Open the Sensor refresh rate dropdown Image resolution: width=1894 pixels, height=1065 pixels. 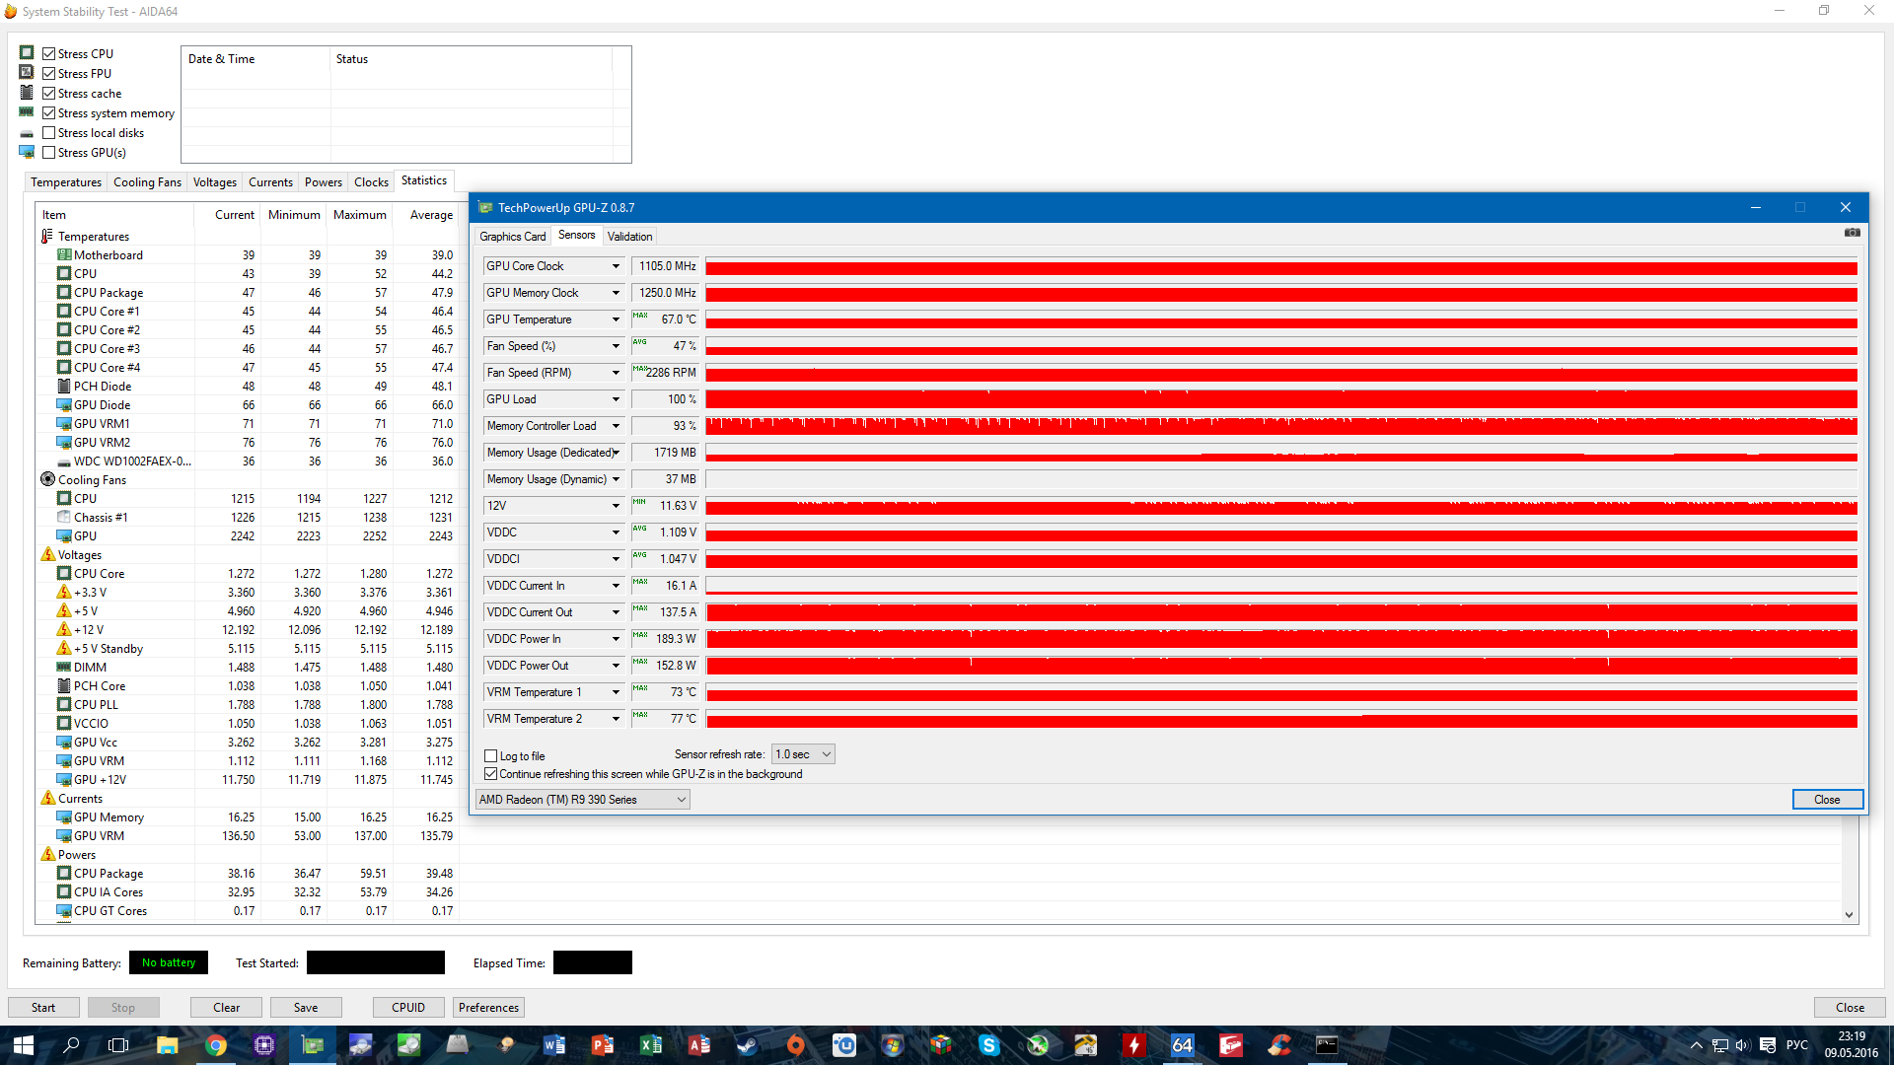tap(803, 754)
